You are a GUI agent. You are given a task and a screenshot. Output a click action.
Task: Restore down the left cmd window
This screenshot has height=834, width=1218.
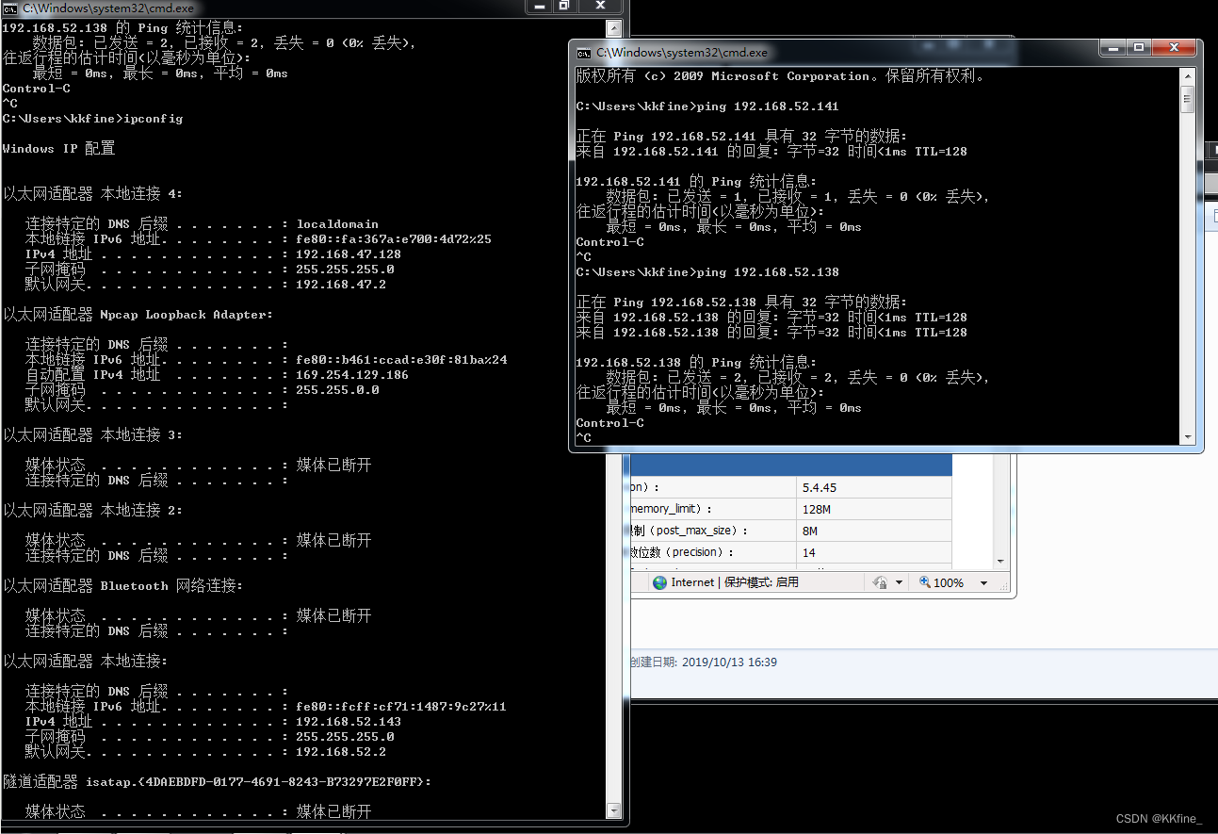pyautogui.click(x=563, y=6)
